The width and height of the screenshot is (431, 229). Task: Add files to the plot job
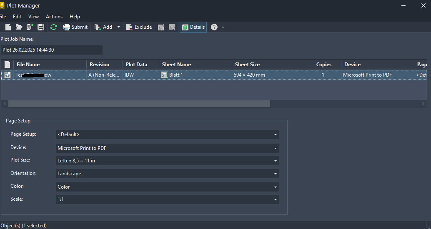point(103,27)
